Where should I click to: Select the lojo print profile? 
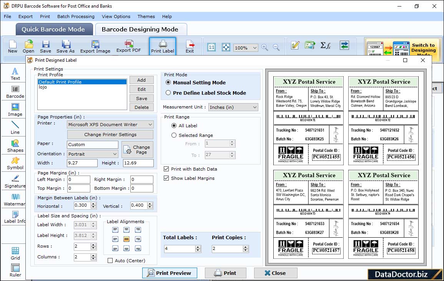pos(82,87)
